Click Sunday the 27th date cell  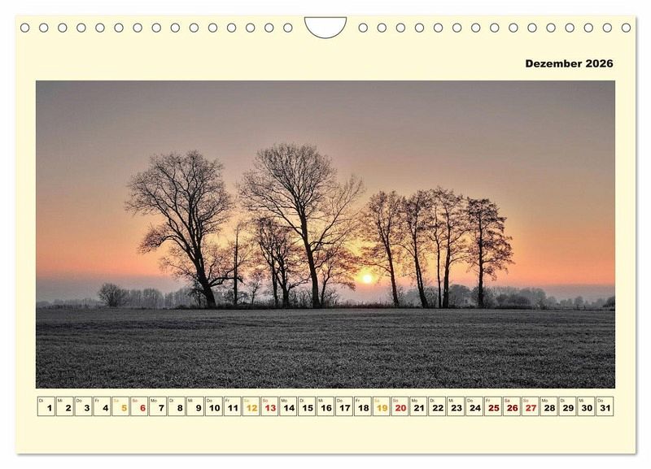[531, 406]
